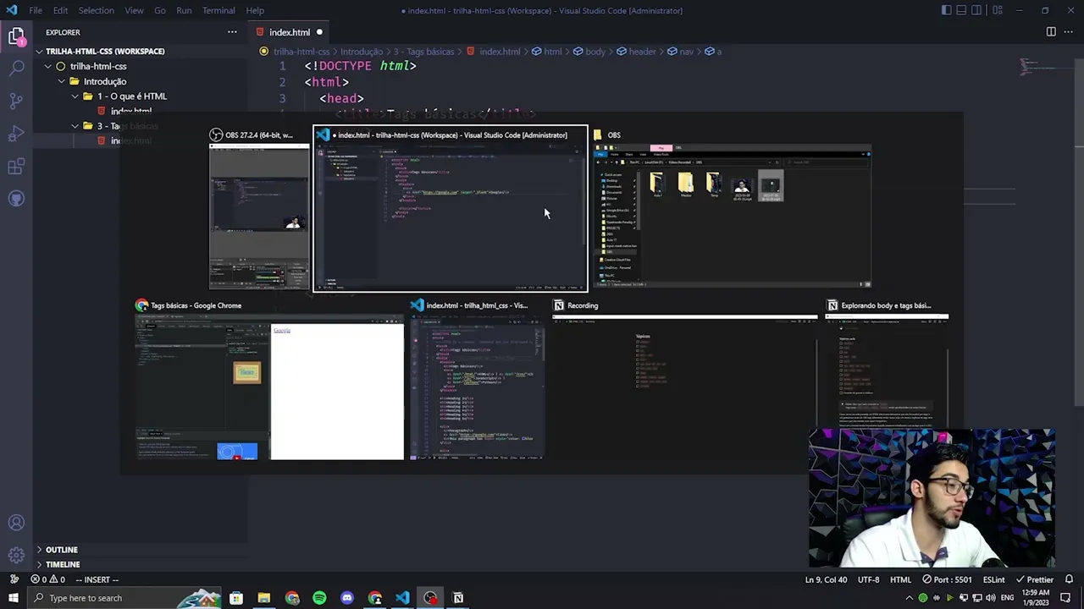Switch to OBS 27.2.4 window thumbnail
The height and width of the screenshot is (609, 1084).
click(x=259, y=209)
